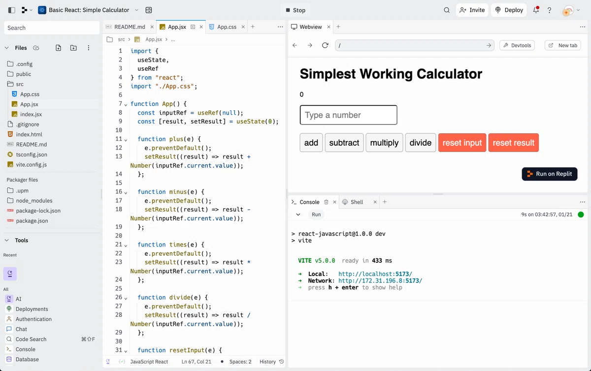591x371 pixels.
Task: Toggle the left sidebar panel icon
Action: (x=12, y=10)
